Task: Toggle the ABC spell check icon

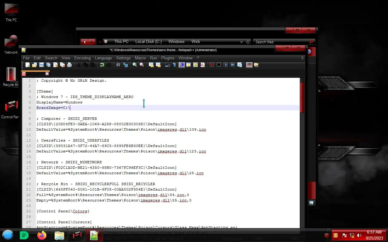Action: pyautogui.click(x=249, y=65)
